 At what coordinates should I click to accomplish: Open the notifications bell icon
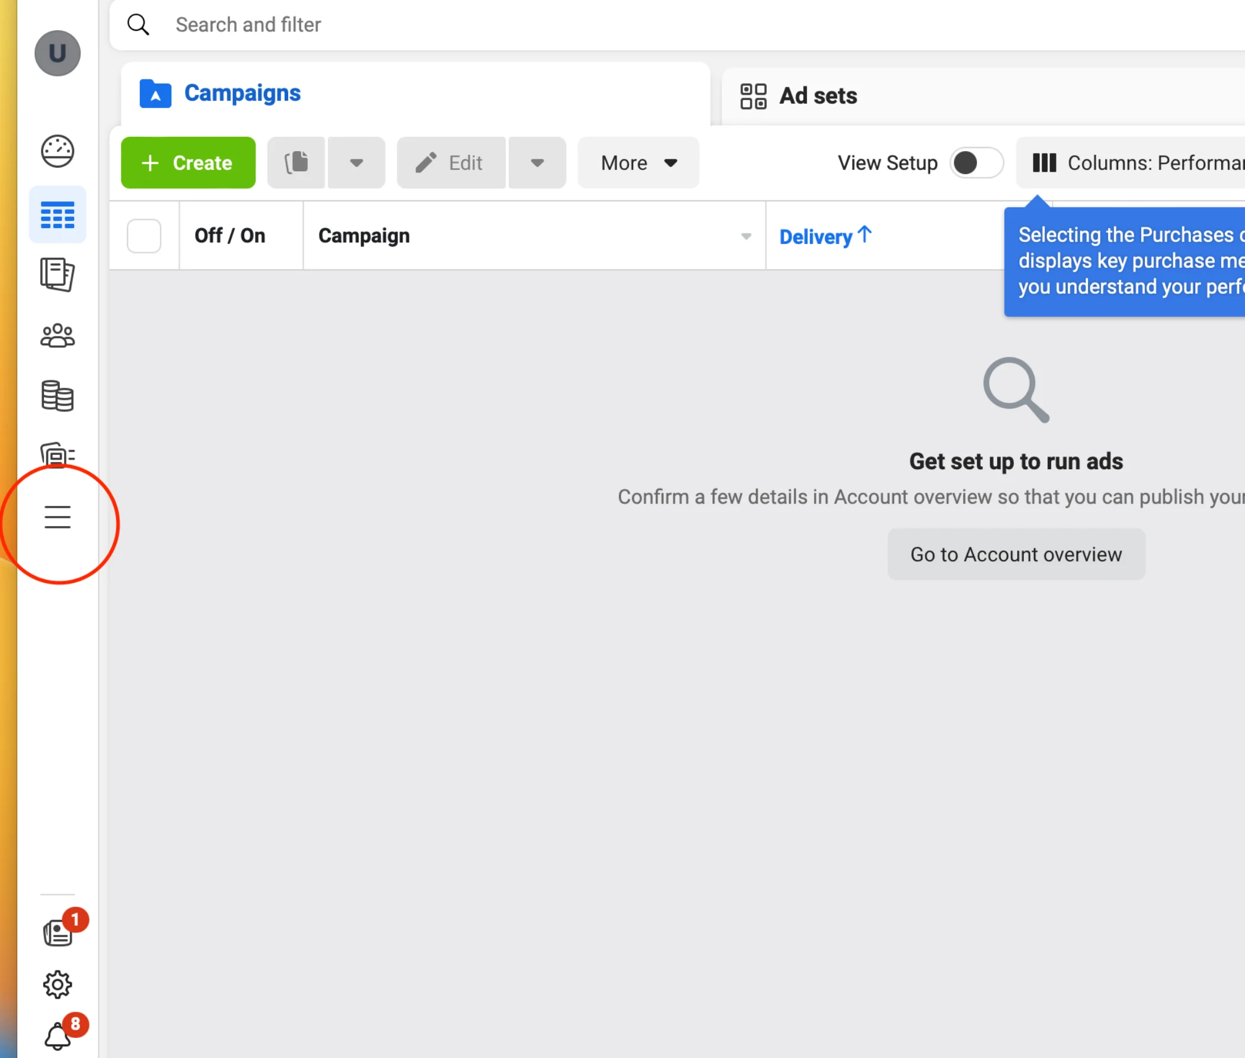[x=58, y=1036]
